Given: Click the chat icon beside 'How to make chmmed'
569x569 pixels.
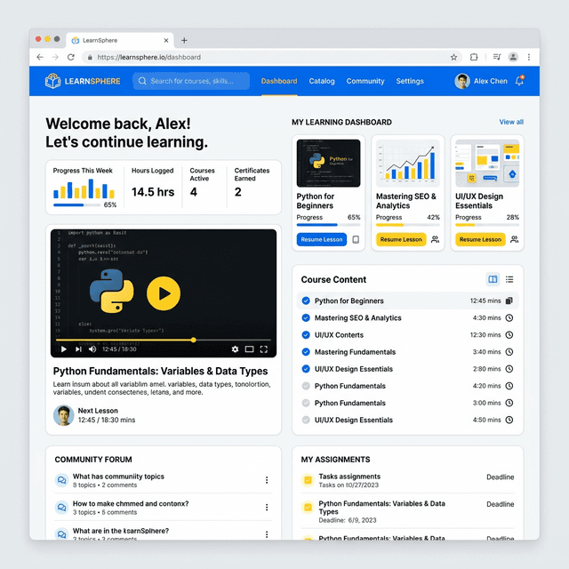Looking at the screenshot, I should click(61, 507).
